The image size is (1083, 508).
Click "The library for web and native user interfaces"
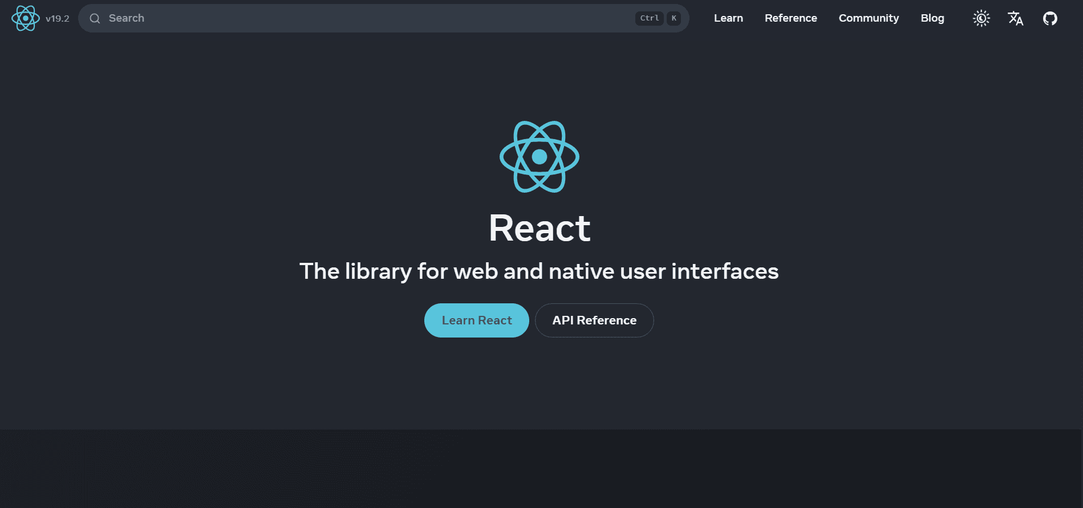(539, 271)
